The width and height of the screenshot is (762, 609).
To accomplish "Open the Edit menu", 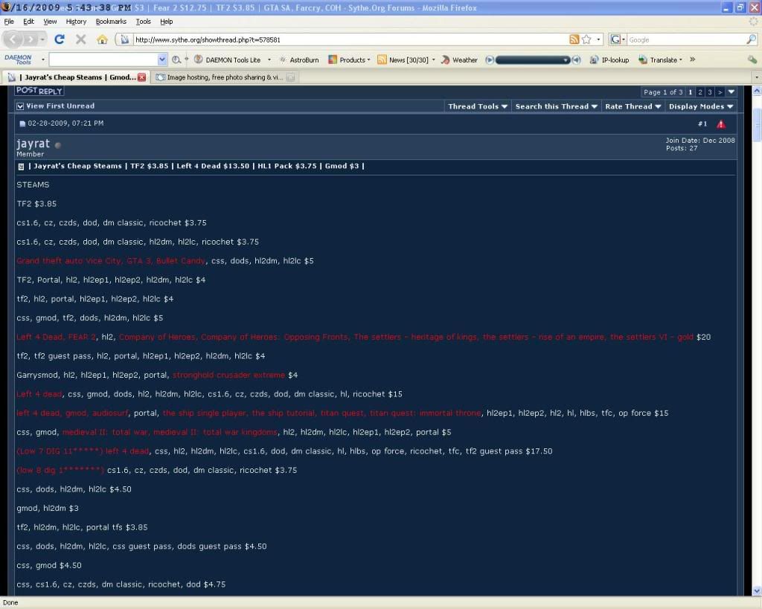I will coord(28,22).
